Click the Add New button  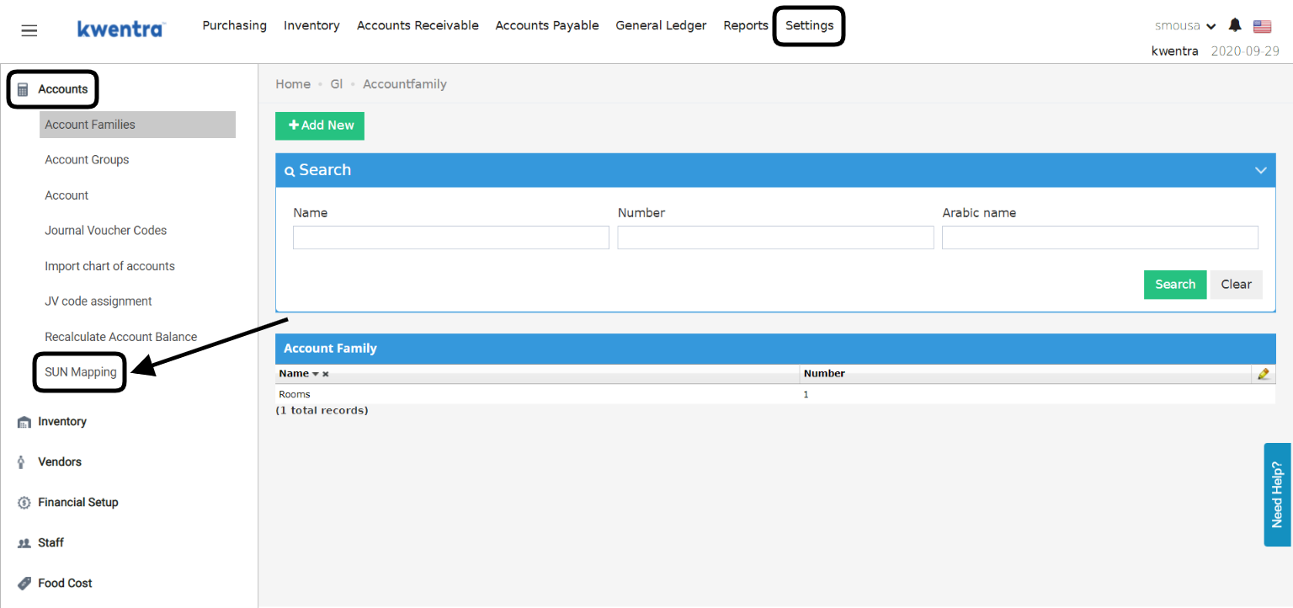tap(320, 125)
